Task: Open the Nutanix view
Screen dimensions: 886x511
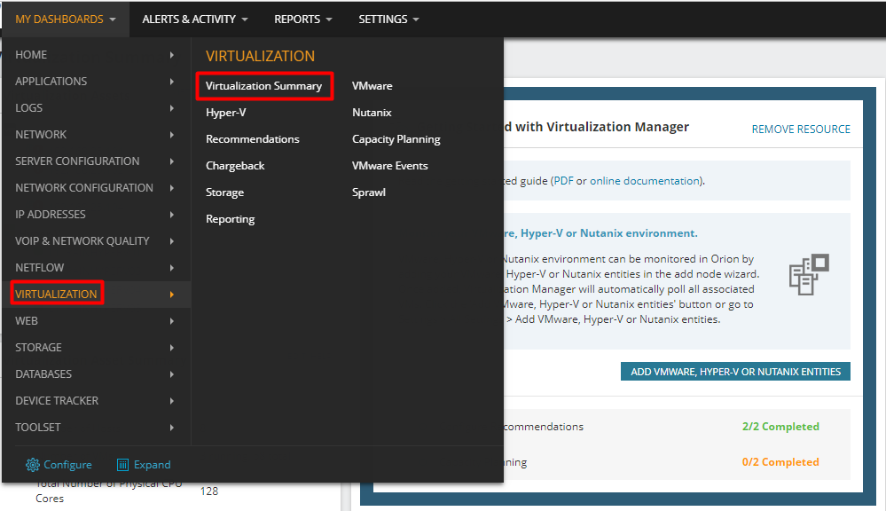Action: pos(372,113)
